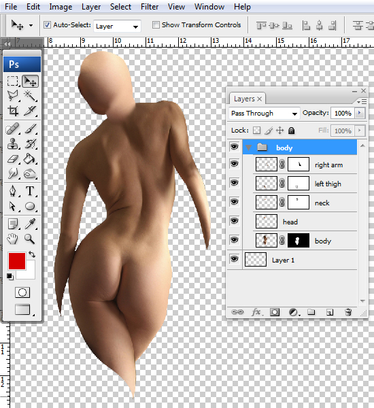The image size is (374, 408).
Task: Select the Hand tool
Action: [x=12, y=239]
